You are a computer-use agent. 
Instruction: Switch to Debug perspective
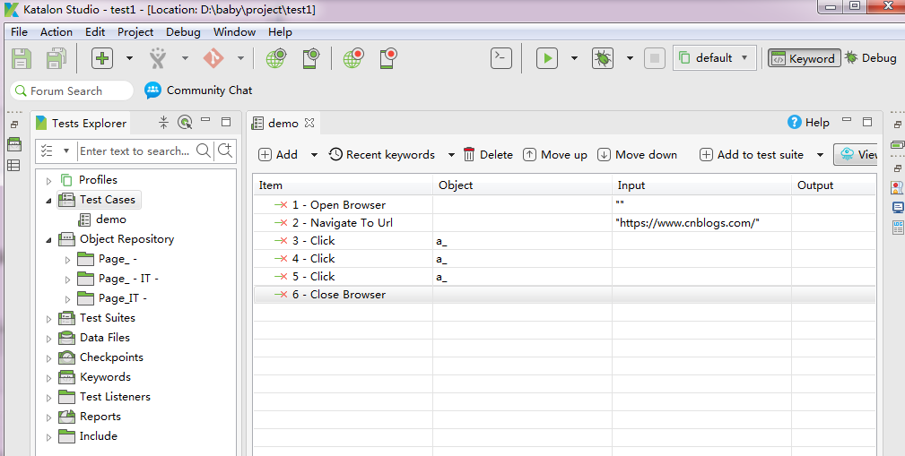click(871, 57)
